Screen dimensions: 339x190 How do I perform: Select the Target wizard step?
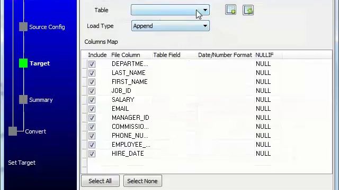tap(40, 63)
